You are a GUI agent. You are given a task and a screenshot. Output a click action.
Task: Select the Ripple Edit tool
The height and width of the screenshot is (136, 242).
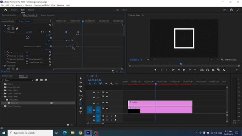pos(81,87)
